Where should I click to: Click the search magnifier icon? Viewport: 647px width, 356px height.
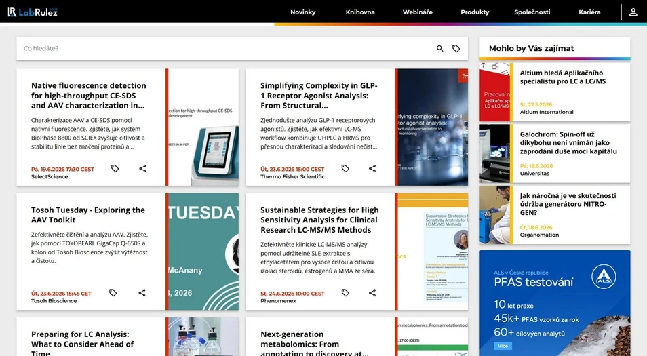click(440, 48)
